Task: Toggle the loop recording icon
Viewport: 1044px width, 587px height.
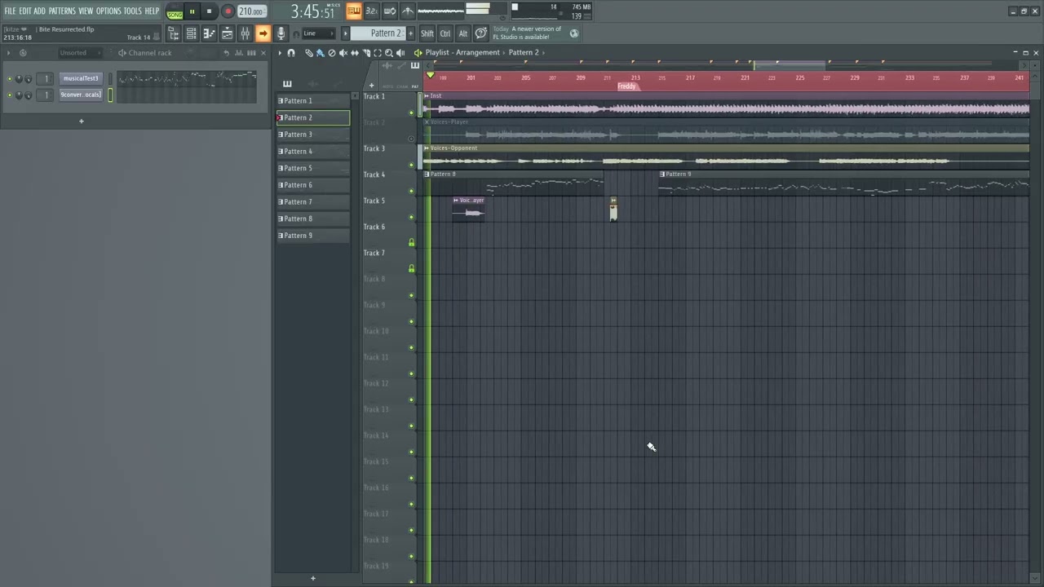Action: click(390, 11)
